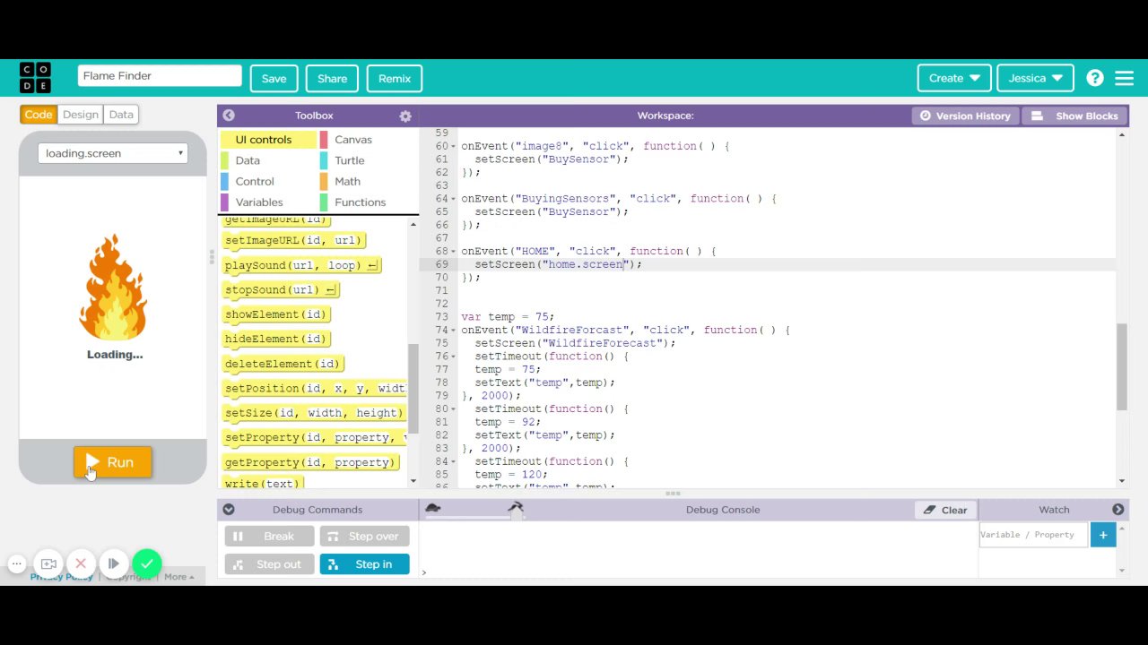The width and height of the screenshot is (1148, 645).
Task: Click the green checkmark overlay button
Action: pos(147,563)
